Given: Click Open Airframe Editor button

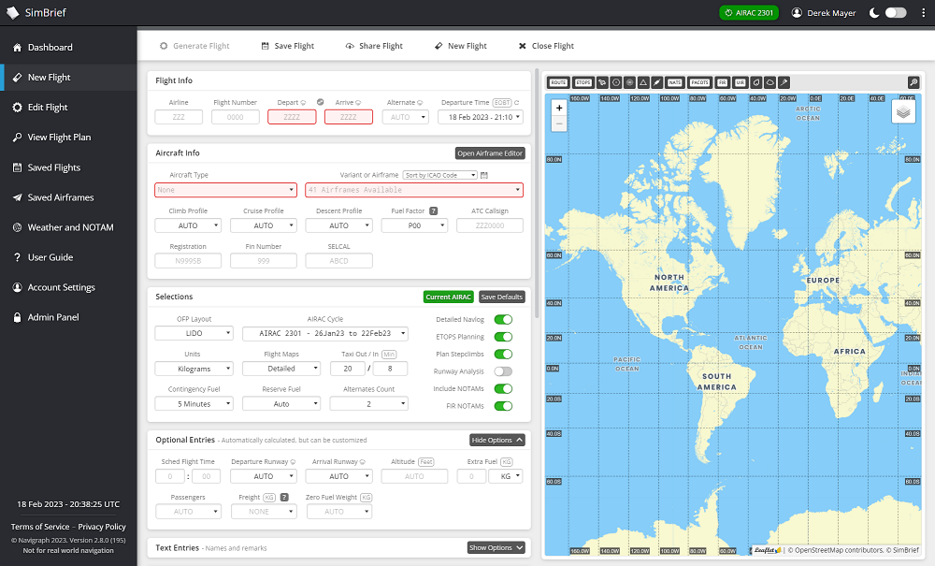Looking at the screenshot, I should pos(490,153).
